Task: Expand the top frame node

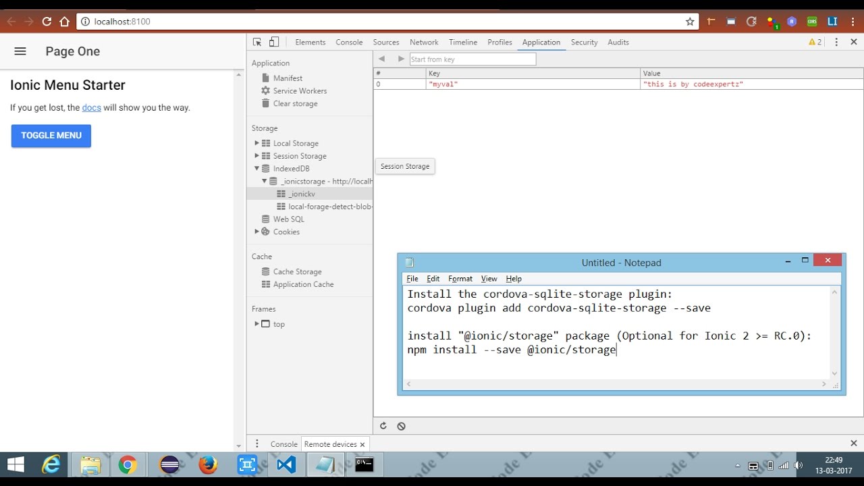Action: pos(256,324)
